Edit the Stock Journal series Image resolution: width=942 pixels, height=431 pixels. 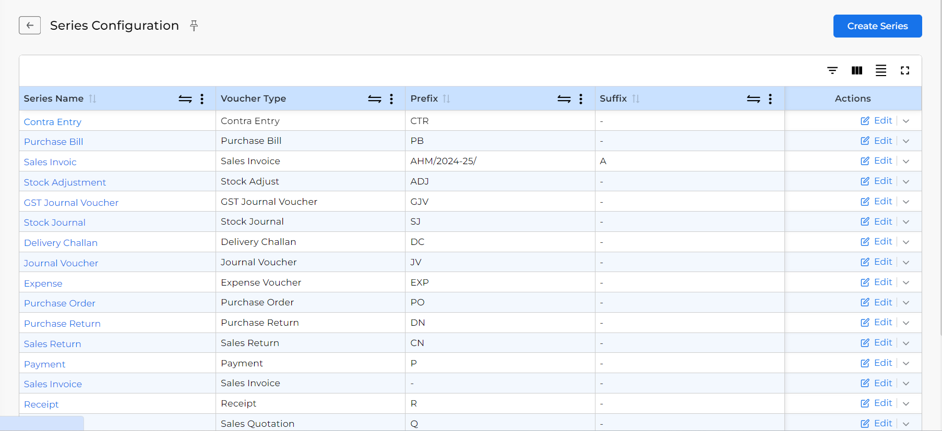(x=876, y=221)
